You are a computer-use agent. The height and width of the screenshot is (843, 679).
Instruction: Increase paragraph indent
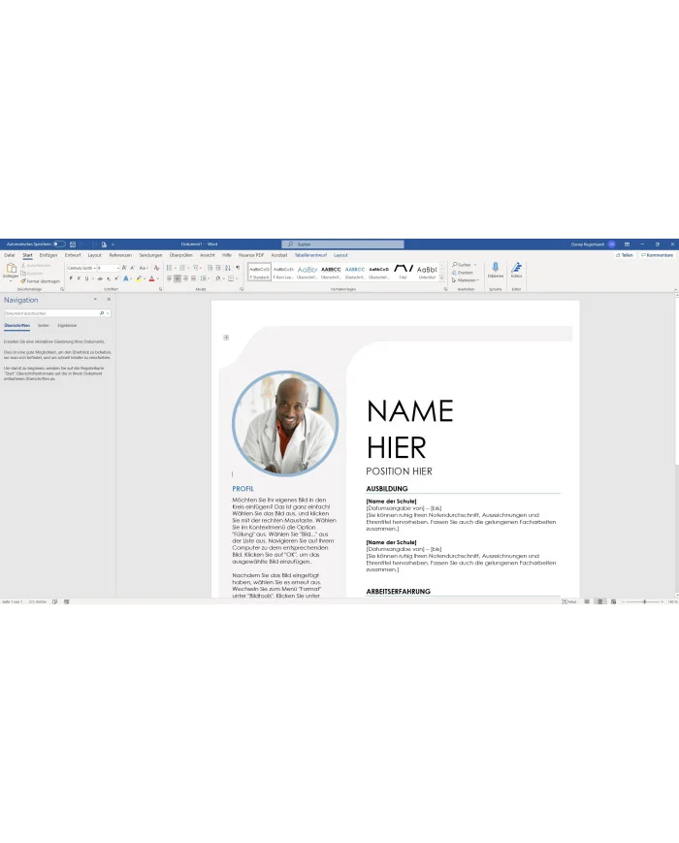pos(218,268)
